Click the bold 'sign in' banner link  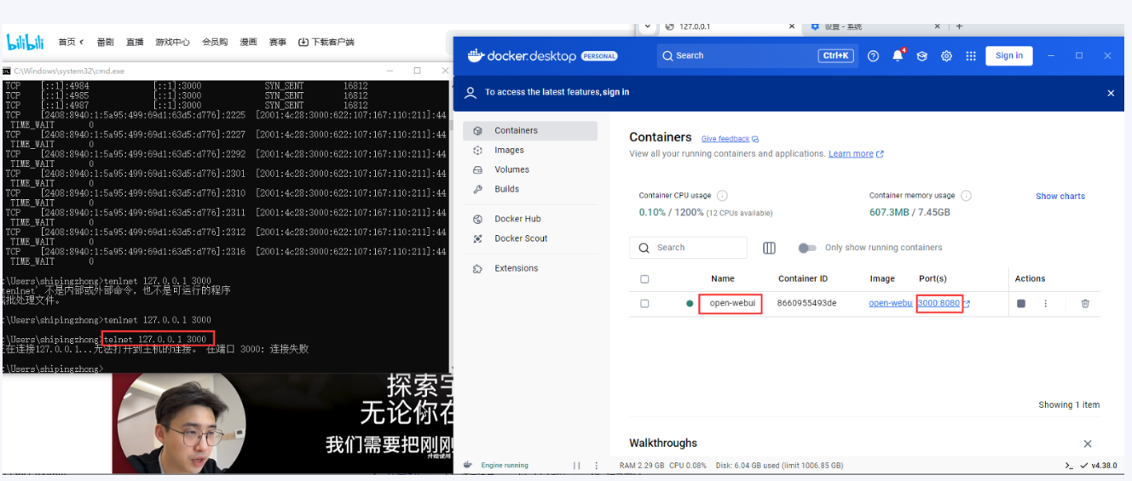click(x=615, y=92)
